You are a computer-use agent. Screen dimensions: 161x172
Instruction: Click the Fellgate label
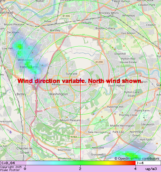click(x=86, y=23)
